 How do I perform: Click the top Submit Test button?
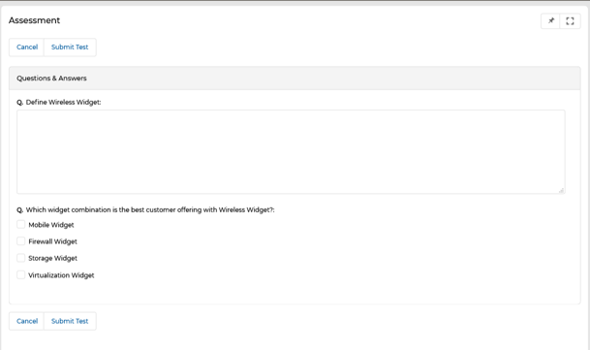click(70, 48)
